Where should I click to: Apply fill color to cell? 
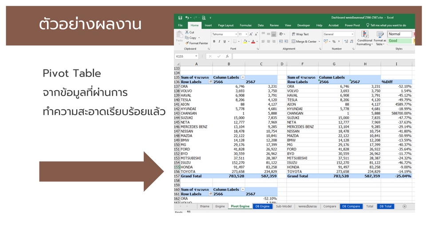point(245,42)
